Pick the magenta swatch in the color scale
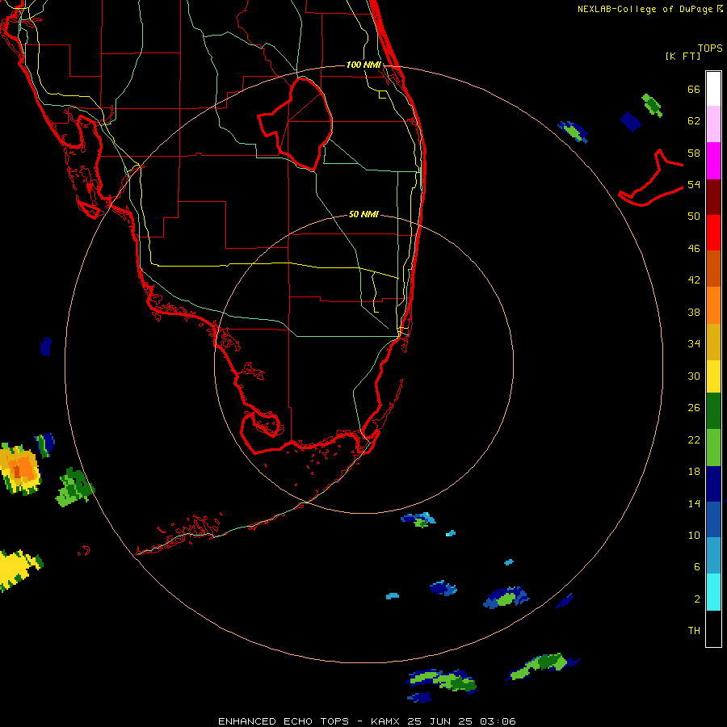Screen dimensions: 727x727 pyautogui.click(x=713, y=161)
